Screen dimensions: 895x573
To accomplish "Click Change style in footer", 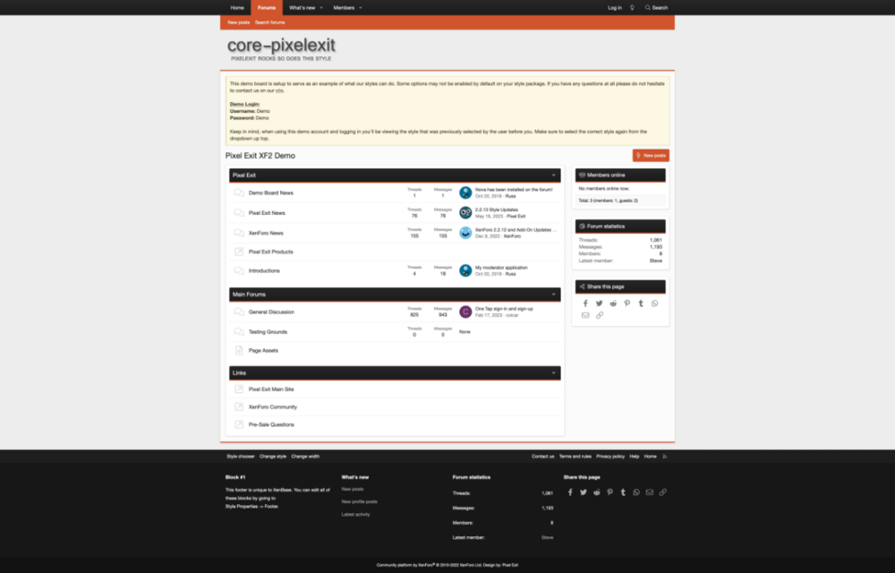I will click(273, 456).
